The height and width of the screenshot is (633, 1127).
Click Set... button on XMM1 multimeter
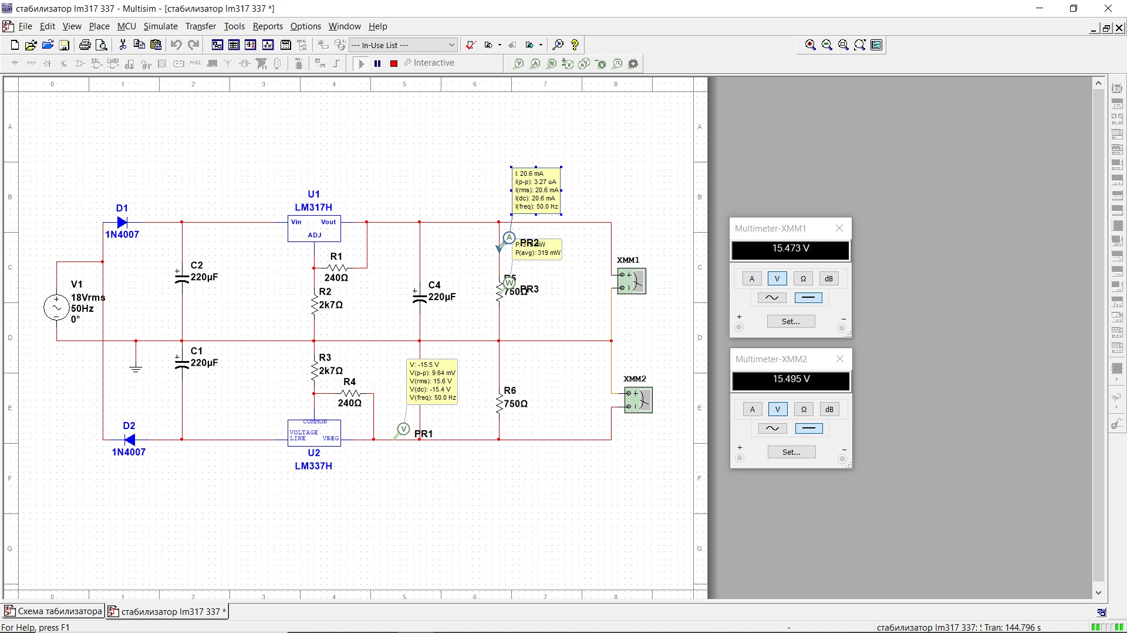click(791, 321)
